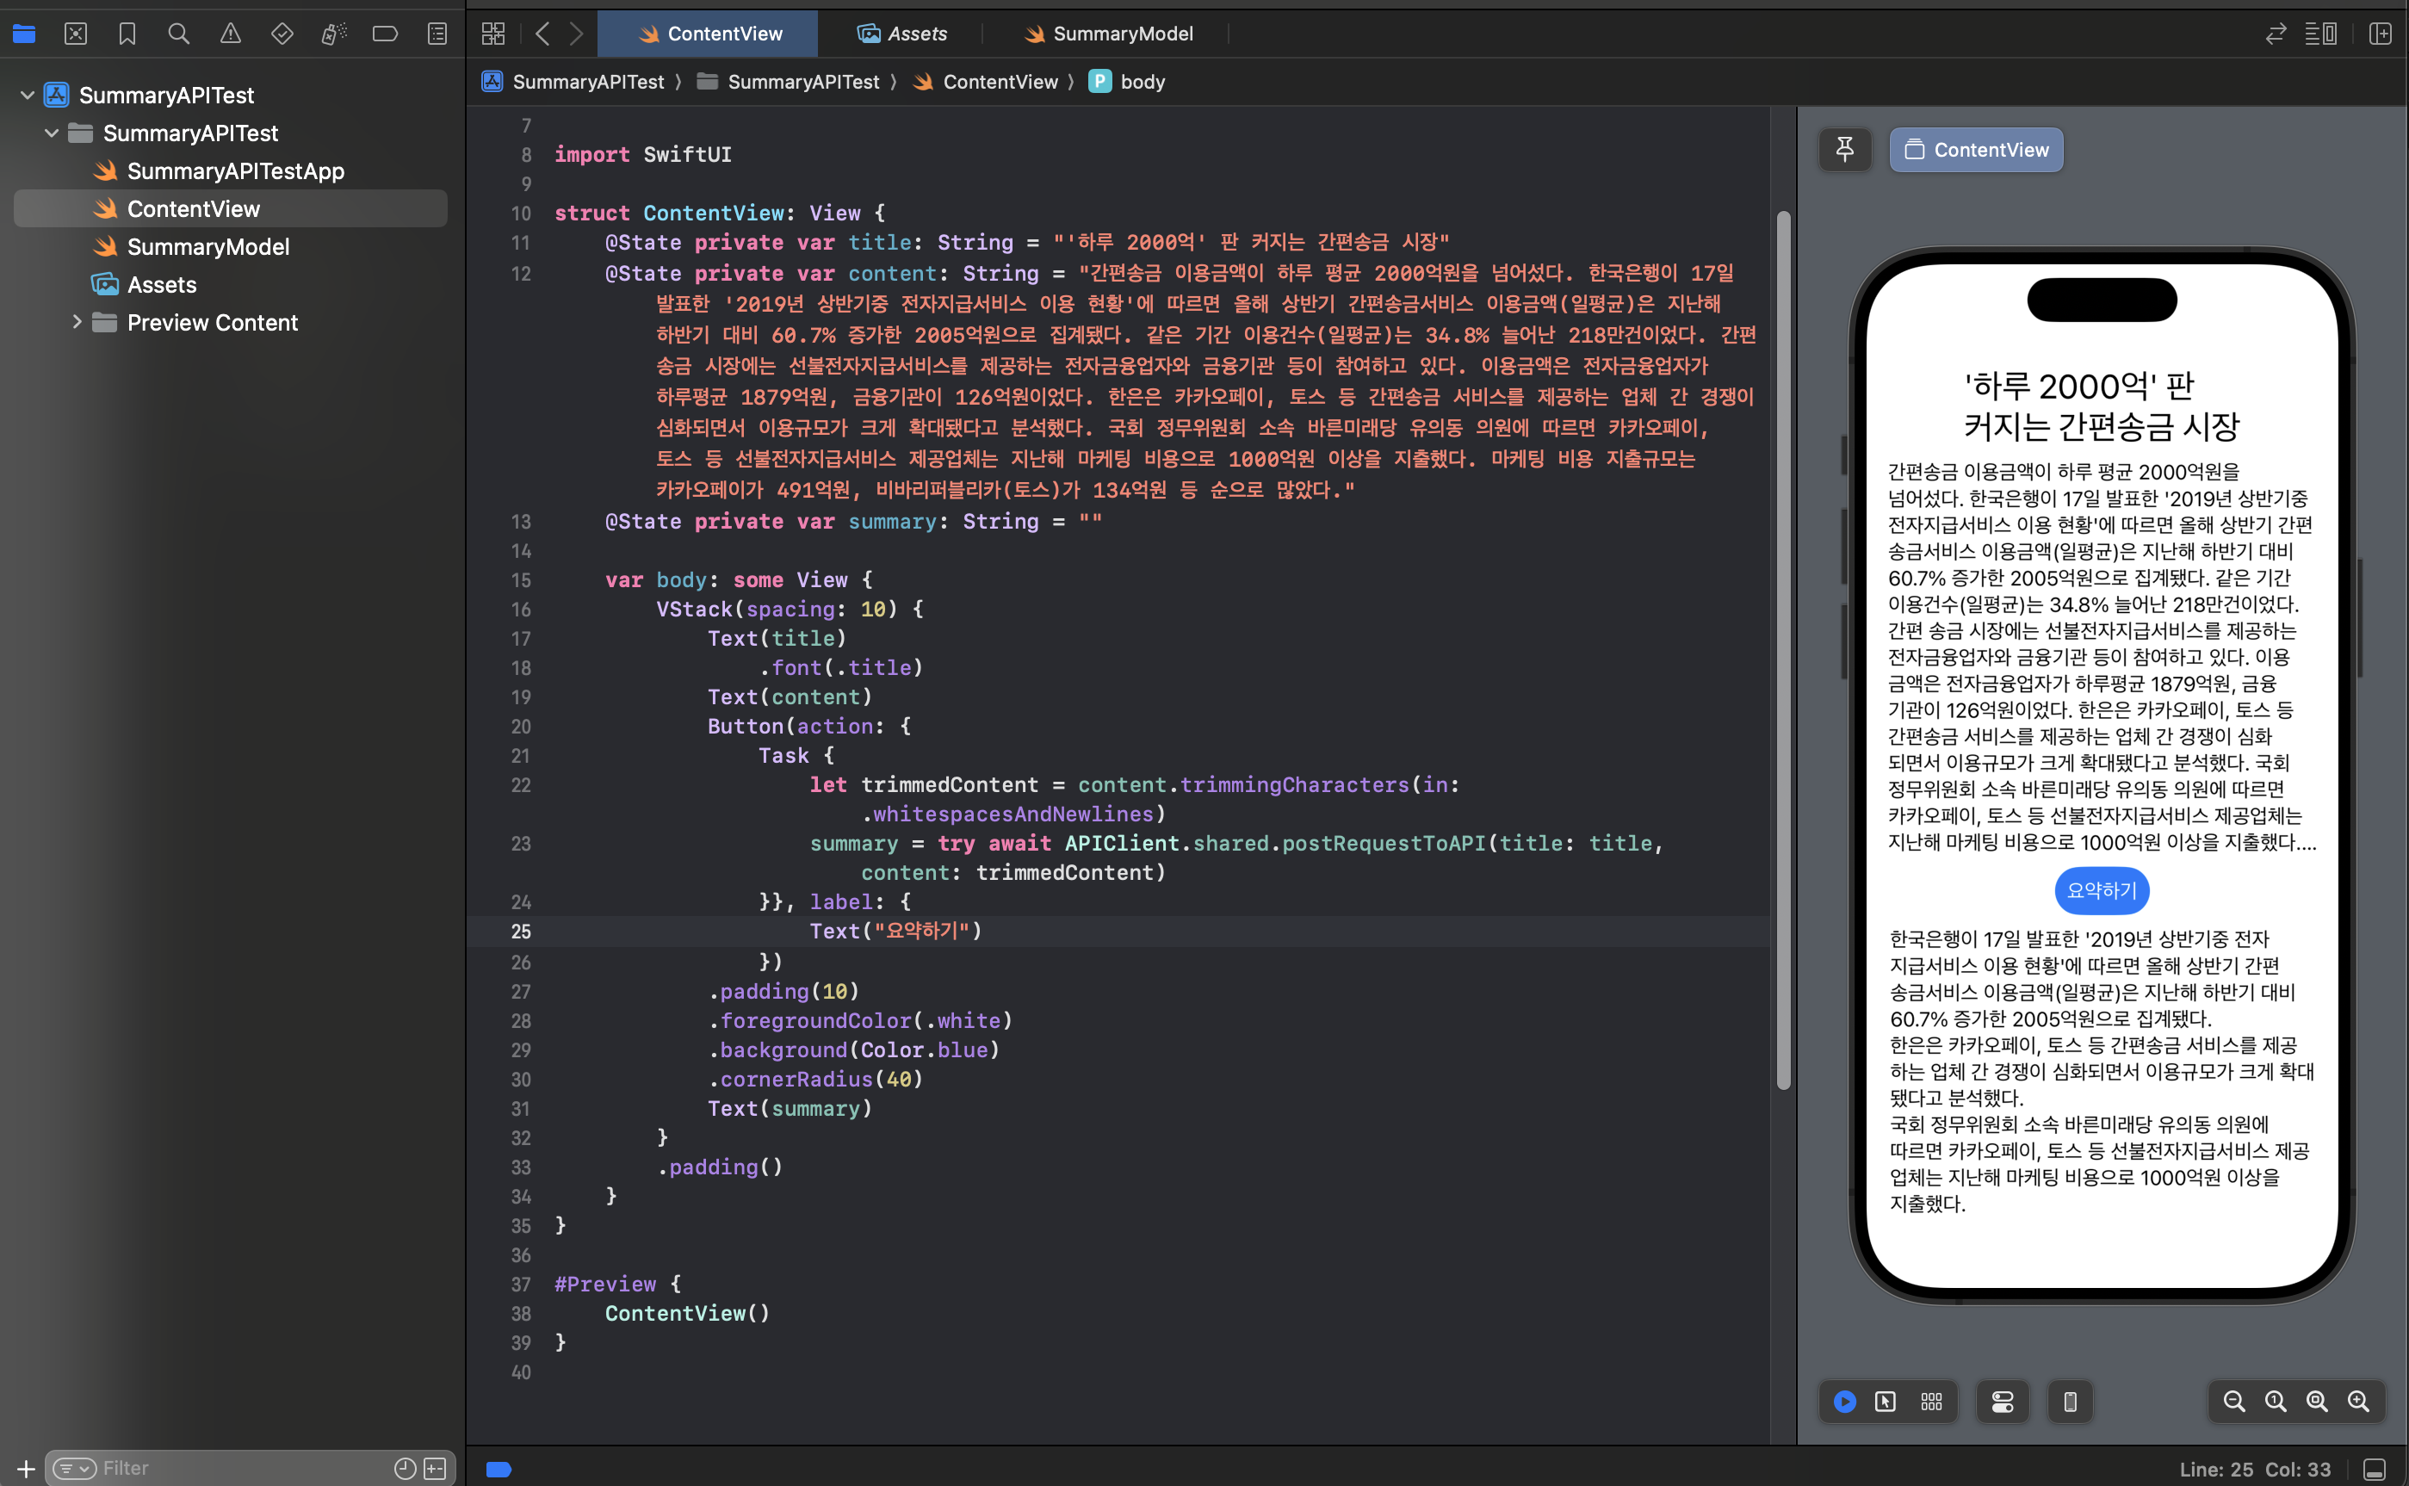Start live preview play button
The width and height of the screenshot is (2409, 1486).
point(1845,1402)
